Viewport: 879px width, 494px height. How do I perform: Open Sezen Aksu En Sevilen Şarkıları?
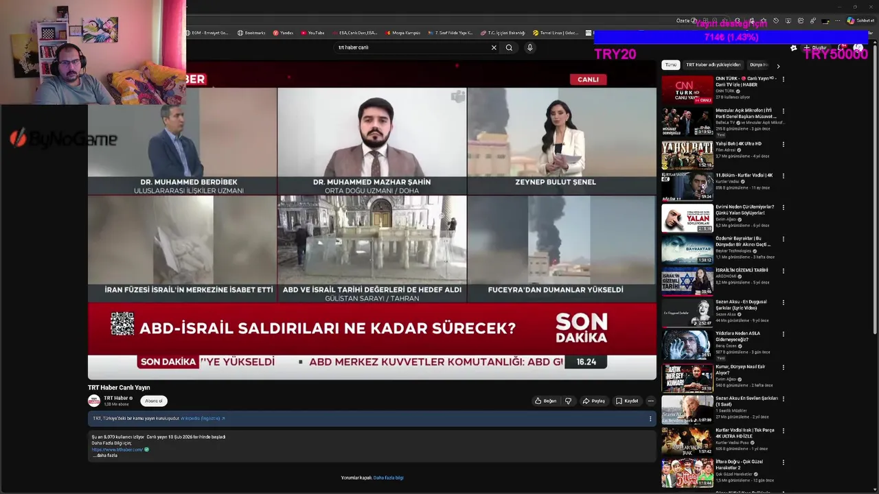pyautogui.click(x=687, y=410)
